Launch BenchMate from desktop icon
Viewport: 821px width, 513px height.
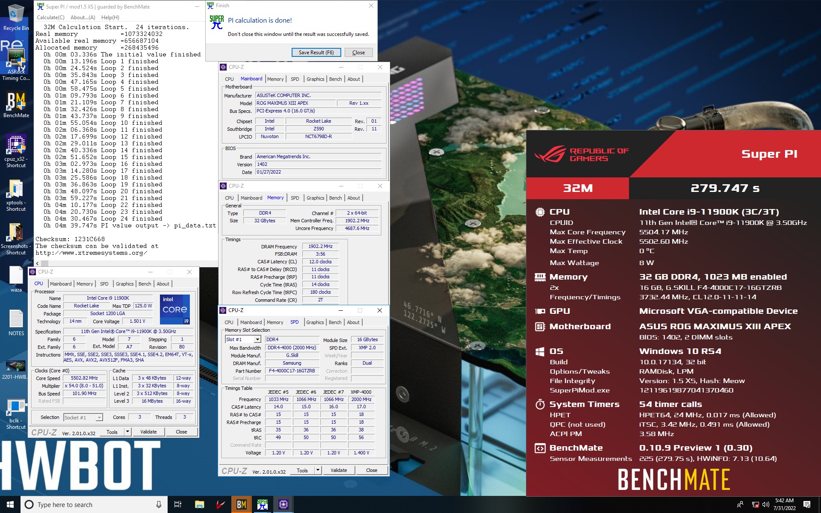pyautogui.click(x=16, y=105)
